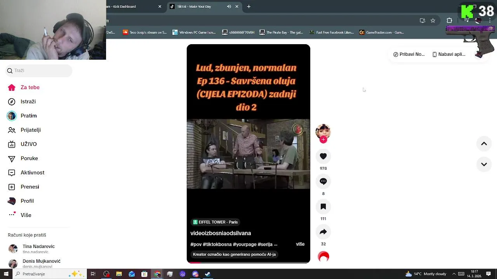Open Microsoft Store from the taskbar

(x=144, y=274)
